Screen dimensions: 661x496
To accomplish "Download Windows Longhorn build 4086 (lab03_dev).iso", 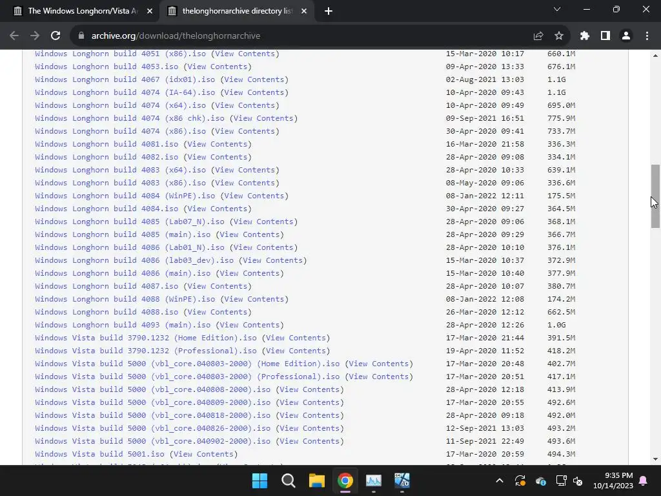I will [x=134, y=260].
